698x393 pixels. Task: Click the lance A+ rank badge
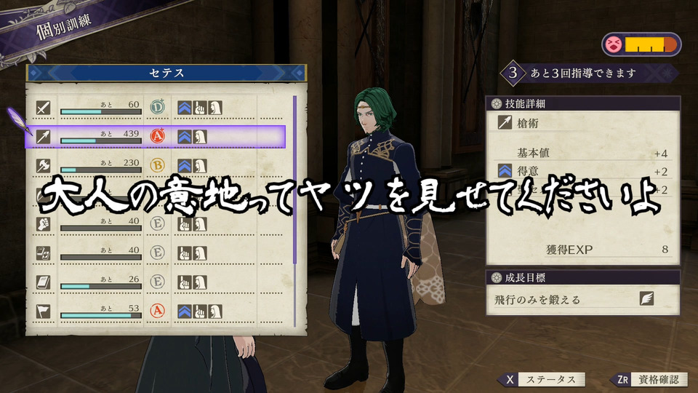click(157, 136)
